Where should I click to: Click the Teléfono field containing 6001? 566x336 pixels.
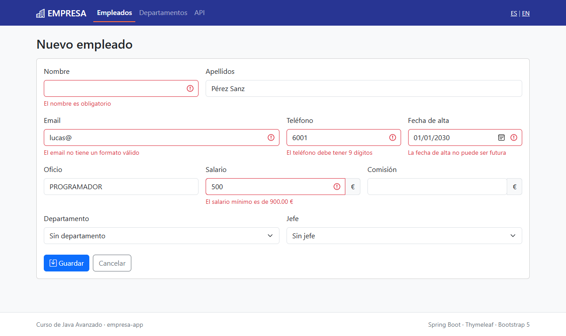(x=344, y=137)
